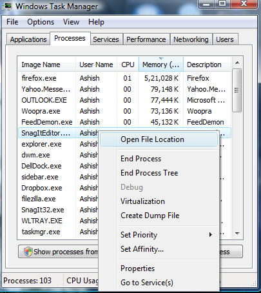Switch to the Applications tab
Image resolution: width=261 pixels, height=293 pixels.
click(x=28, y=39)
